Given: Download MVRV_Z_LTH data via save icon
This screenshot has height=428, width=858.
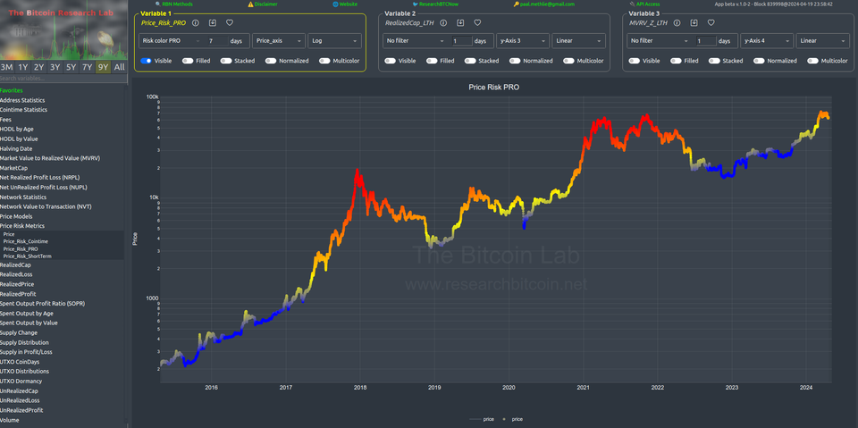Looking at the screenshot, I should coord(694,23).
